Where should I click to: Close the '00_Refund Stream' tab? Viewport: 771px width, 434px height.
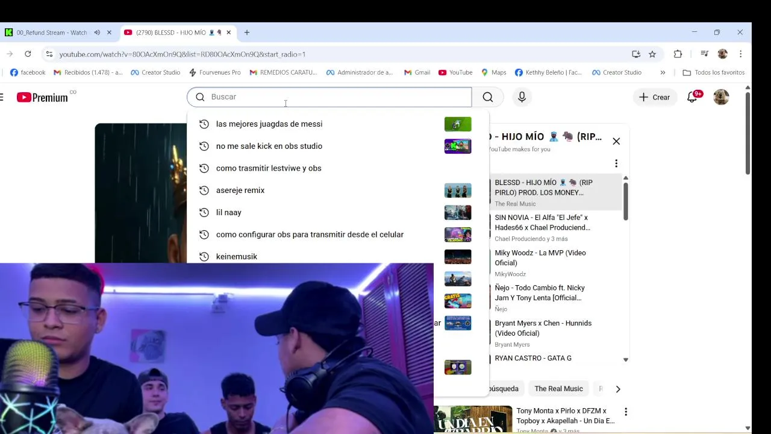coord(109,33)
